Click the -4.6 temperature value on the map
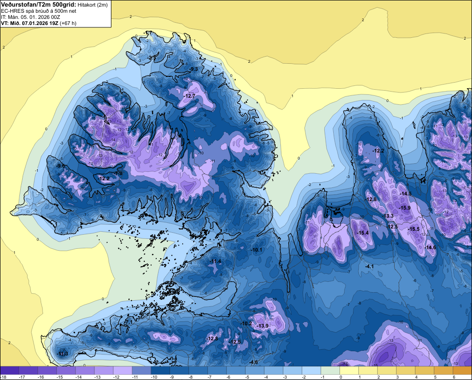This screenshot has width=472, height=380. pos(253,362)
